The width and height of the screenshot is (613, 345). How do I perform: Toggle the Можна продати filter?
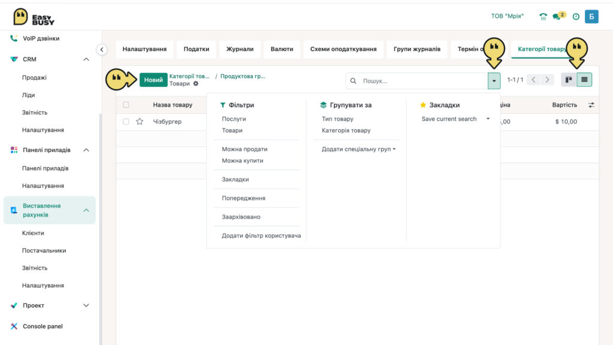(x=245, y=149)
